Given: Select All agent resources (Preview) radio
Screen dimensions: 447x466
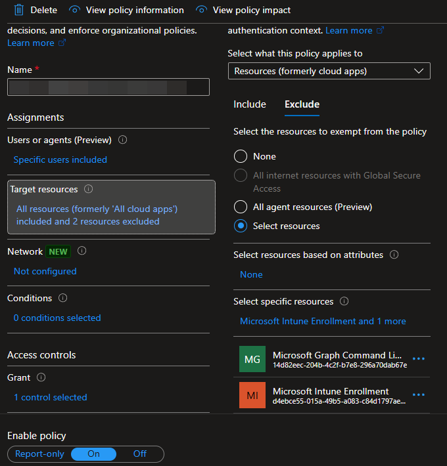Looking at the screenshot, I should click(x=241, y=207).
